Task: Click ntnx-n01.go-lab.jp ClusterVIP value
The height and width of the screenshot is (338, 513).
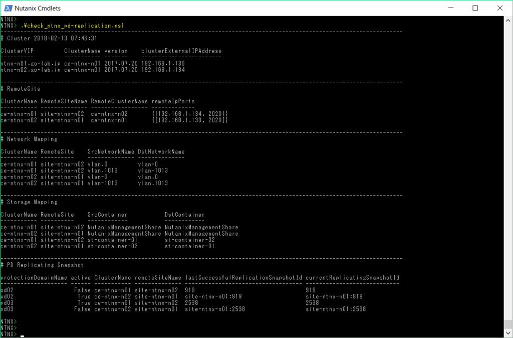Action: (31, 63)
